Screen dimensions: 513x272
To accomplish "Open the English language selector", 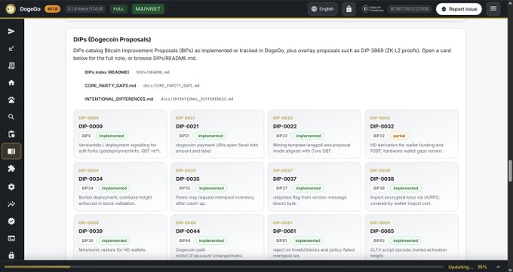I will pos(322,9).
